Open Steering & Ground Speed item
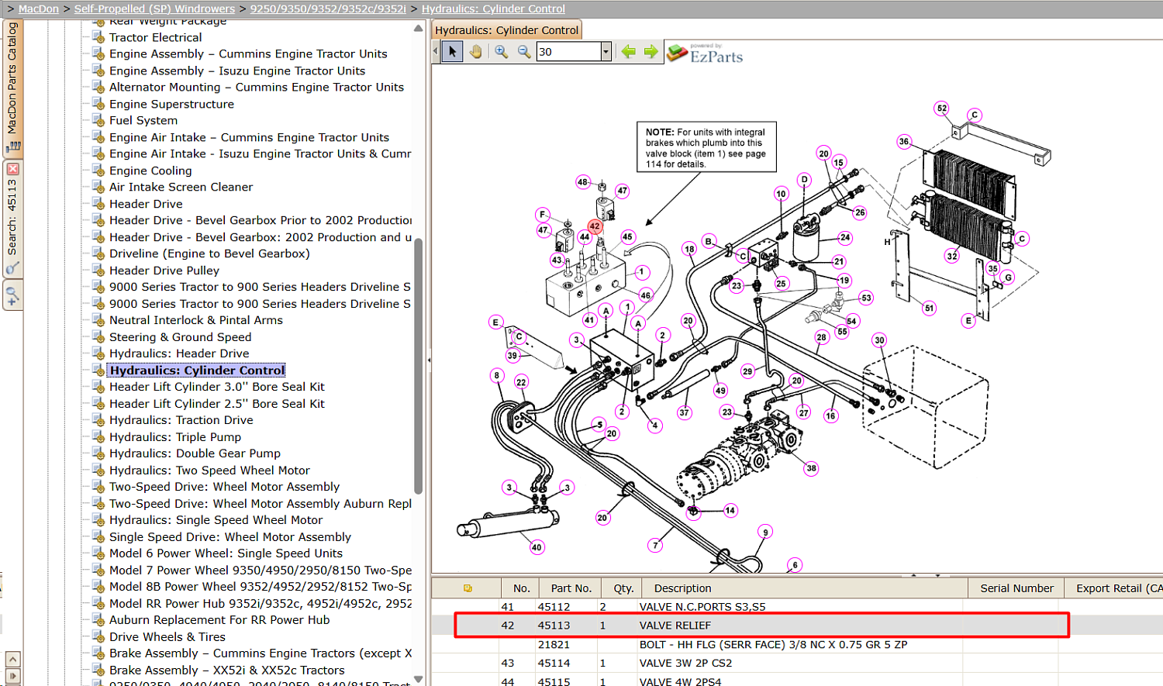The height and width of the screenshot is (686, 1163). [180, 337]
